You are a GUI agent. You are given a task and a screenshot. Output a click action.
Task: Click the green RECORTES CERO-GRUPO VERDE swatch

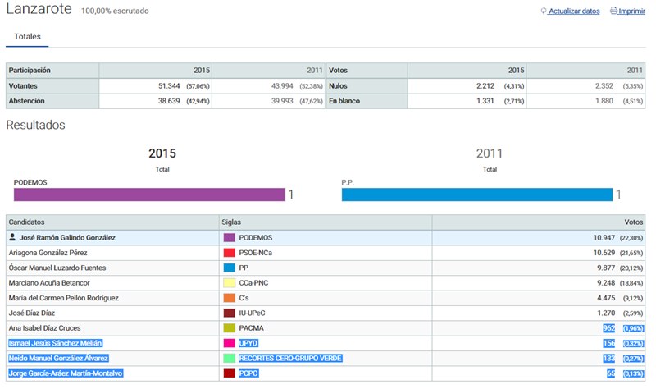click(x=230, y=359)
